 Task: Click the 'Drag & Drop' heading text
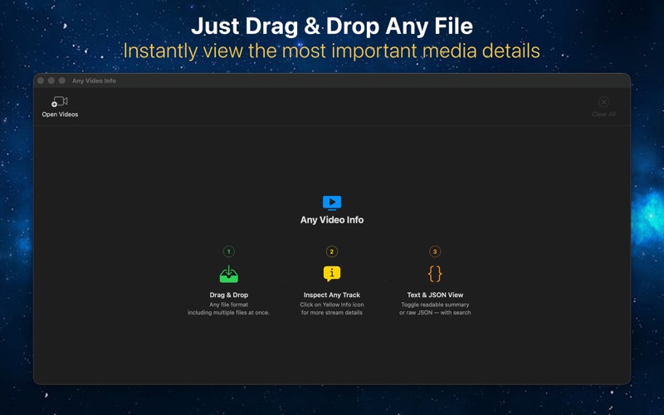(229, 295)
